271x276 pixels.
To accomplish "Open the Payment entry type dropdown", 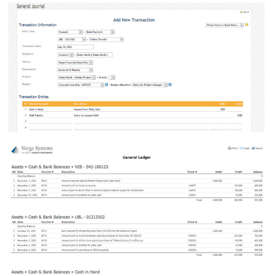I will (x=70, y=32).
